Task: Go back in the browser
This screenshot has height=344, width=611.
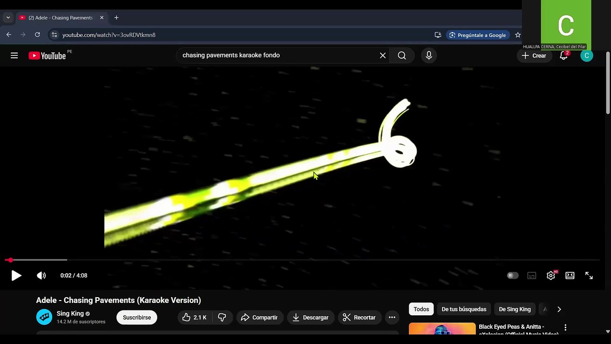Action: point(9,35)
